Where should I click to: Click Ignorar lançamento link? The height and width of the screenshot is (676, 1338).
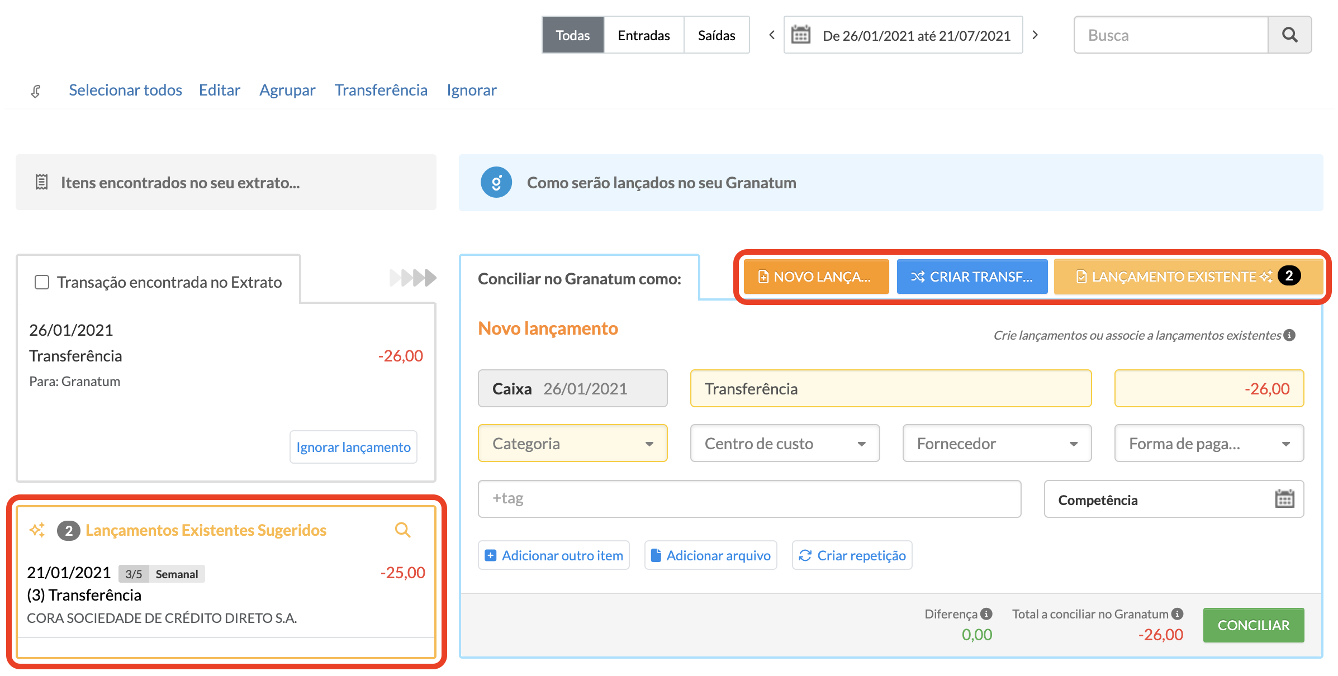pos(353,447)
